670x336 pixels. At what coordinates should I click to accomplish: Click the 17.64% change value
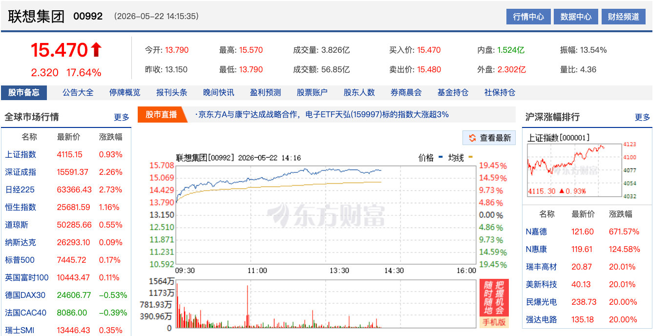coord(84,73)
